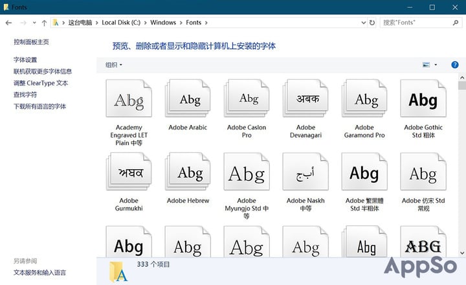The width and height of the screenshot is (466, 285).
Task: Open the blue help icon
Action: click(x=455, y=65)
